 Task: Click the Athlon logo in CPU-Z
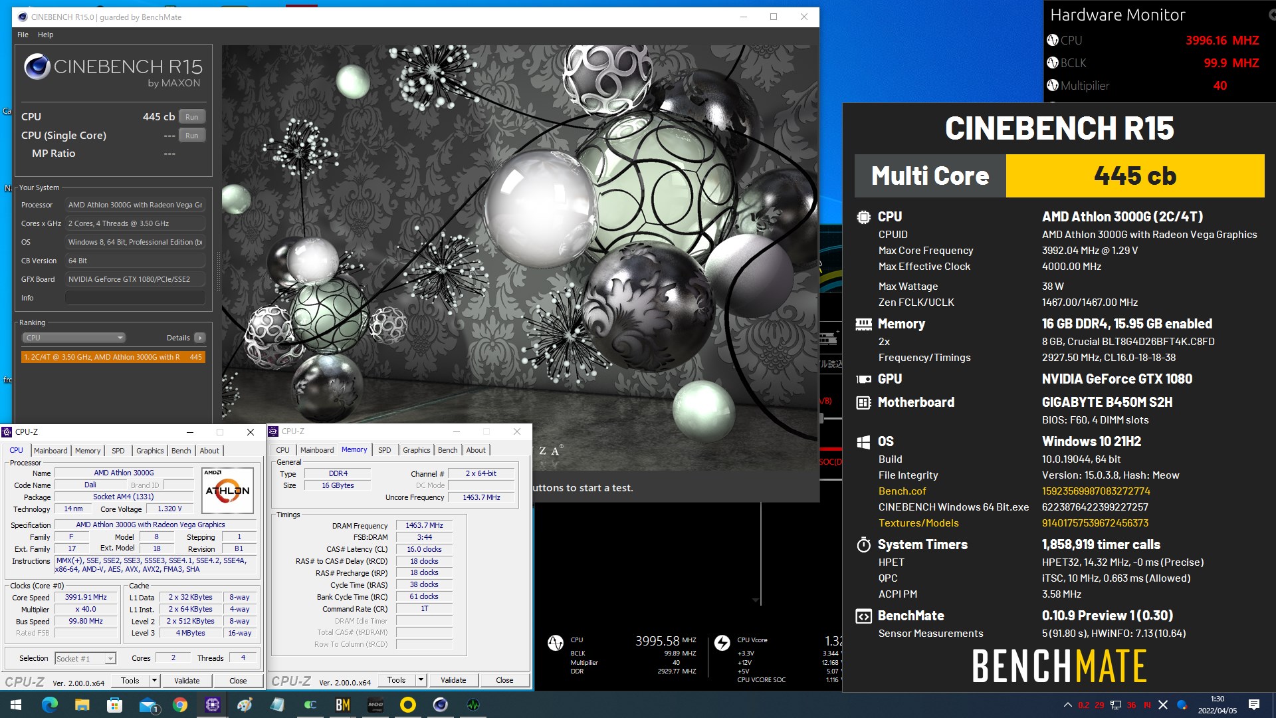[227, 491]
